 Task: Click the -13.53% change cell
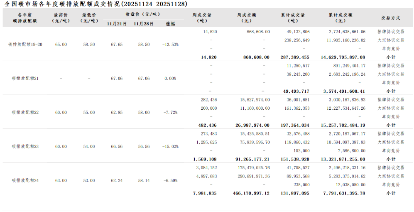(171, 44)
